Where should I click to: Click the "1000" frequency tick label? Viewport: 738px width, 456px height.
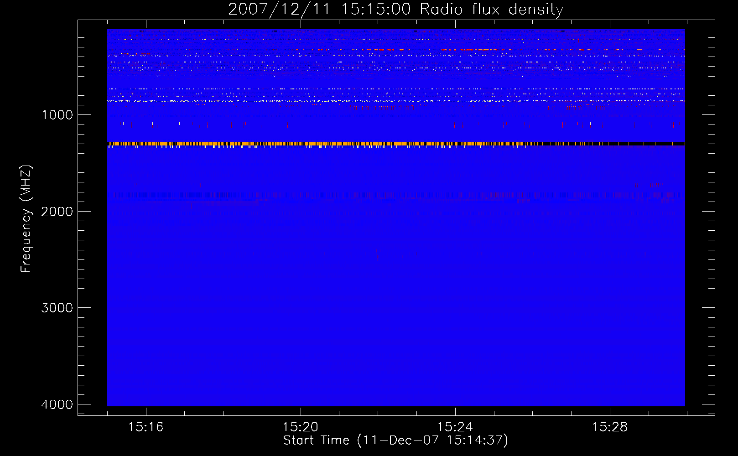(57, 114)
